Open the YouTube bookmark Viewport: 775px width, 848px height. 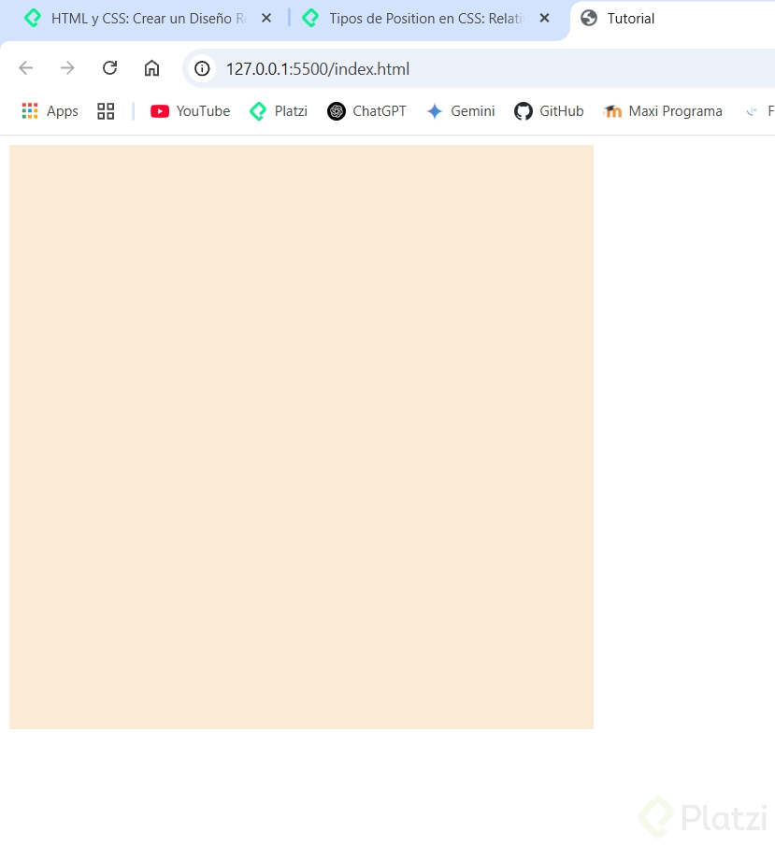[x=191, y=111]
